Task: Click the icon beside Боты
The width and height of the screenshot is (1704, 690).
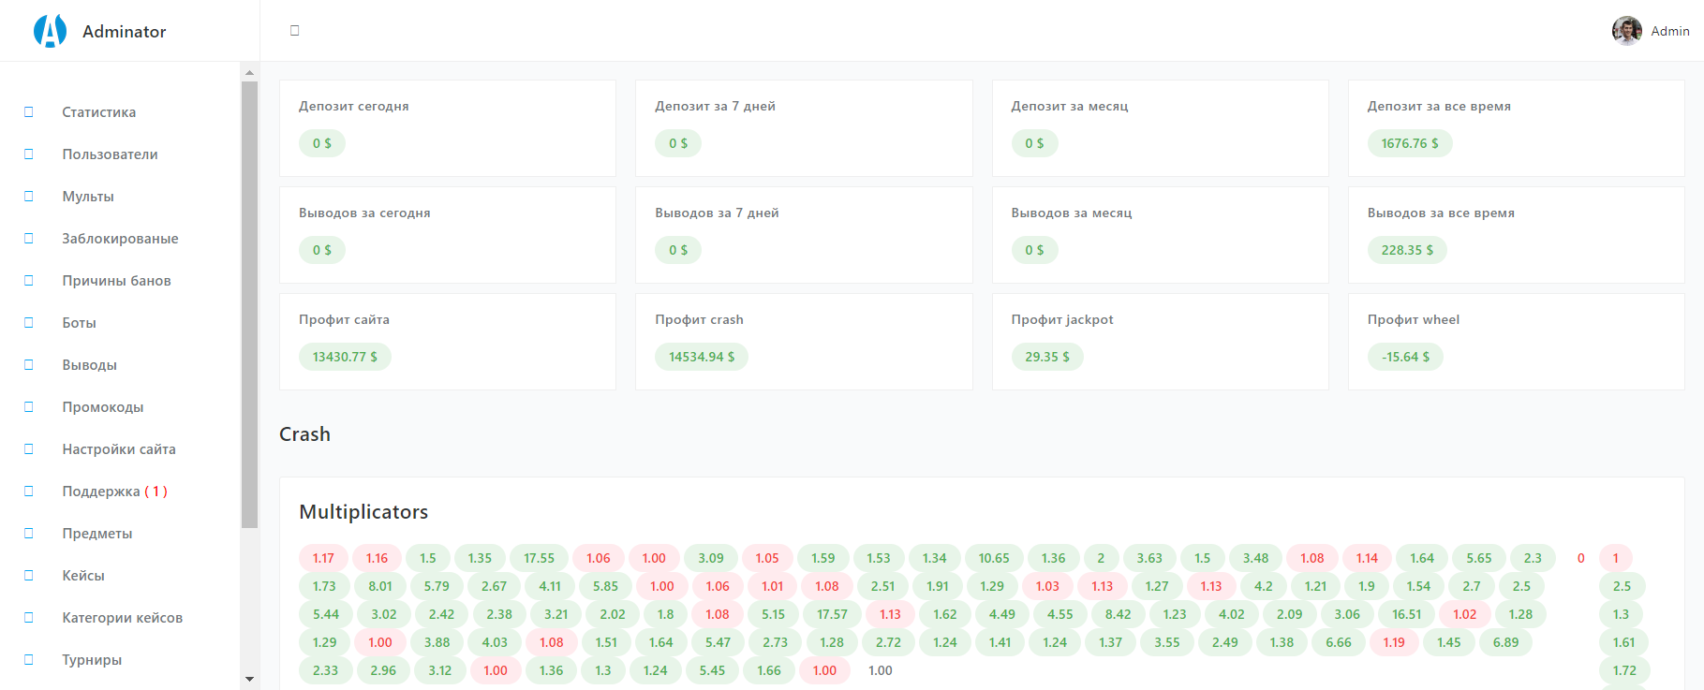Action: tap(28, 323)
